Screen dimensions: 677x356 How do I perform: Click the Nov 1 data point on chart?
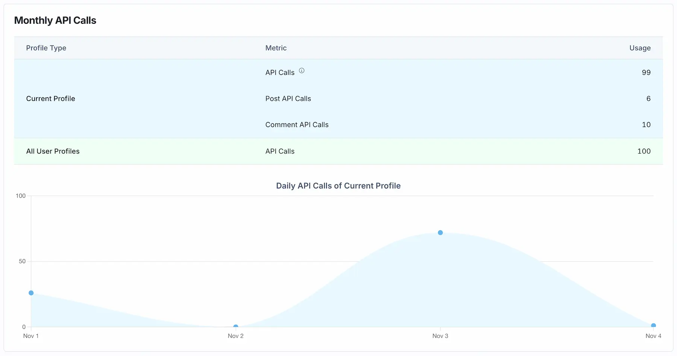[31, 293]
